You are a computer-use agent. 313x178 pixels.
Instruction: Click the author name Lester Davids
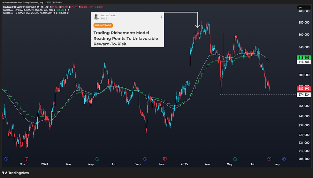[x=108, y=15]
